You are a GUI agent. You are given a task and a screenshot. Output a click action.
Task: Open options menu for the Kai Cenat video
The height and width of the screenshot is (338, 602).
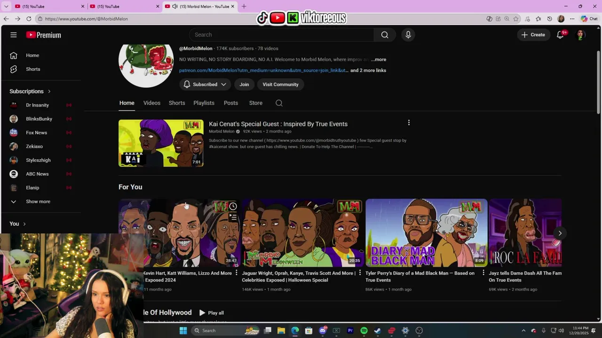pyautogui.click(x=409, y=123)
